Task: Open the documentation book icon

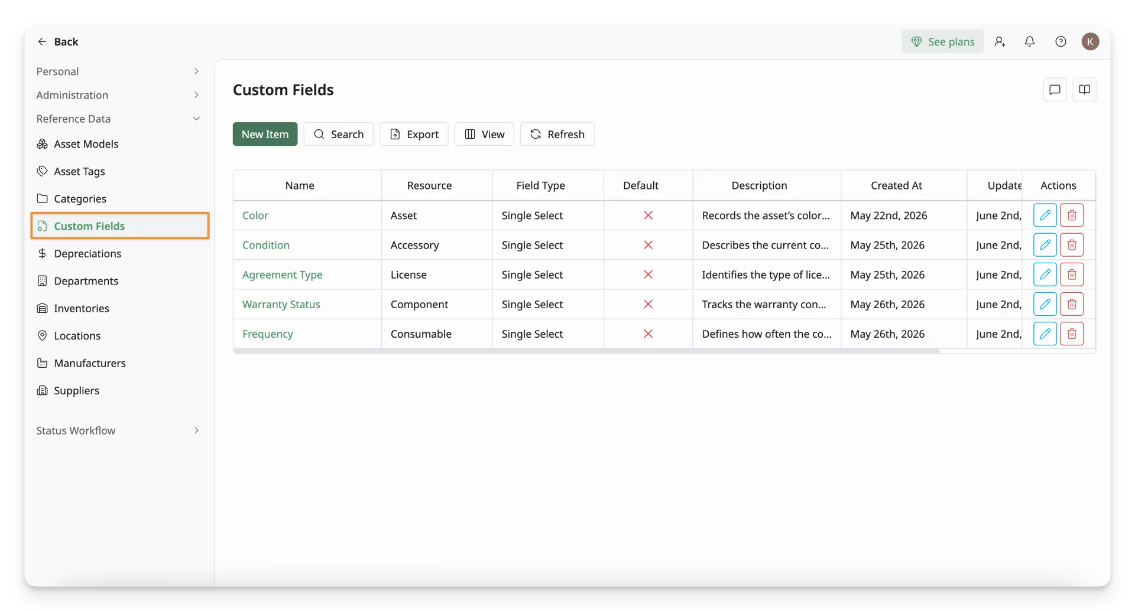Action: 1084,90
